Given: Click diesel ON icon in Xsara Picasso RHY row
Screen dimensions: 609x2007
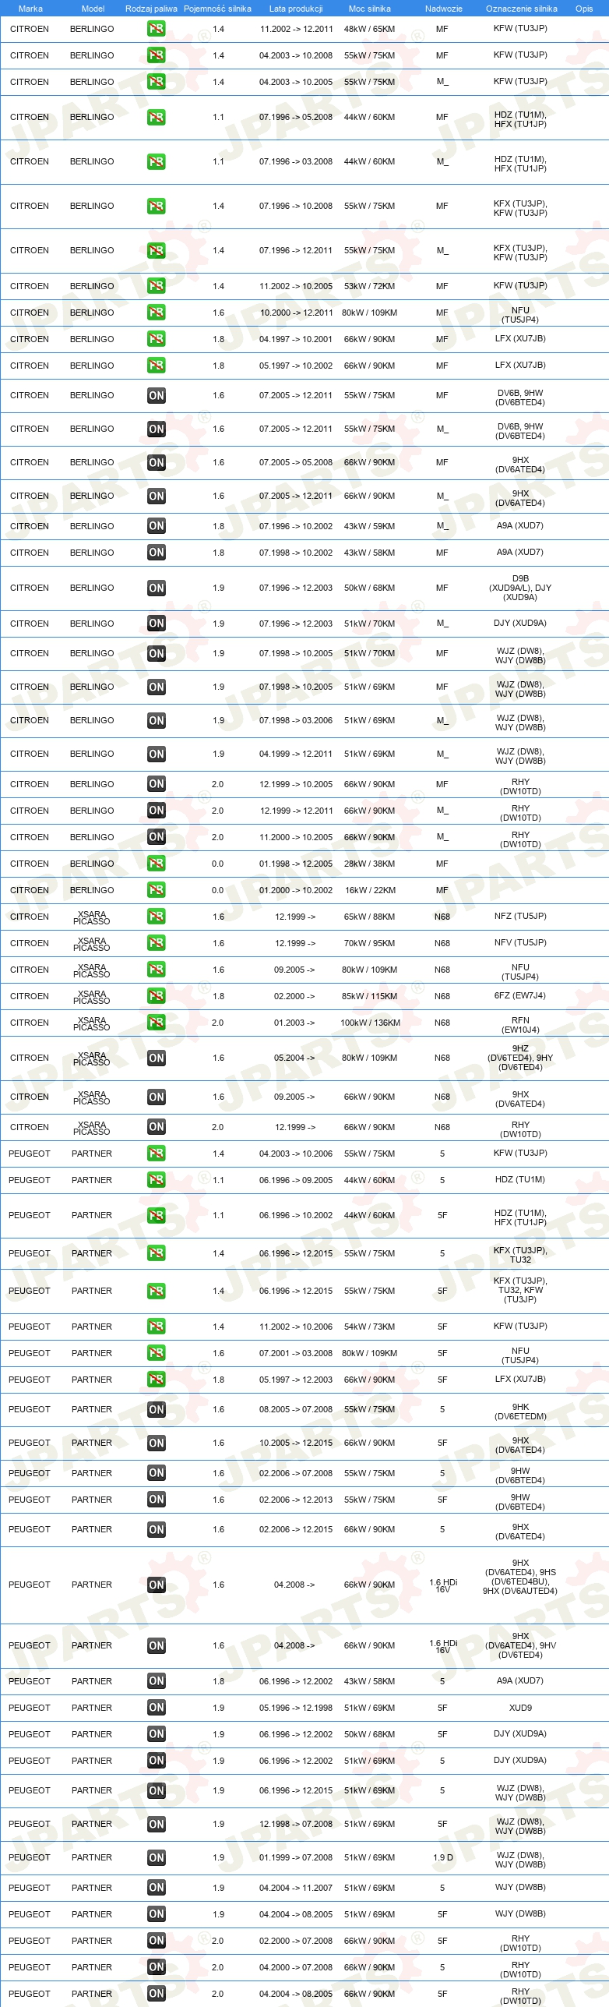Looking at the screenshot, I should 157,1127.
